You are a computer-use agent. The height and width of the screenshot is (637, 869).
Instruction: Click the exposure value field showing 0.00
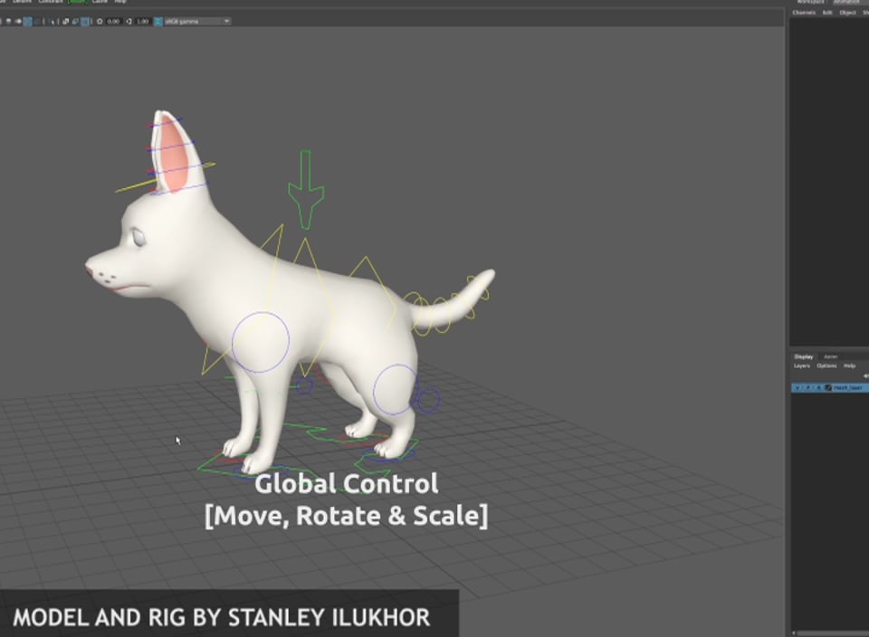pos(113,21)
